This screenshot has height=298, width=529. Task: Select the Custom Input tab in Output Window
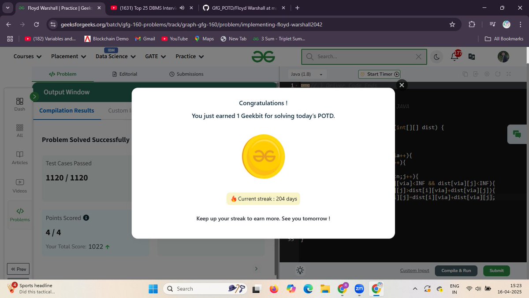(120, 110)
